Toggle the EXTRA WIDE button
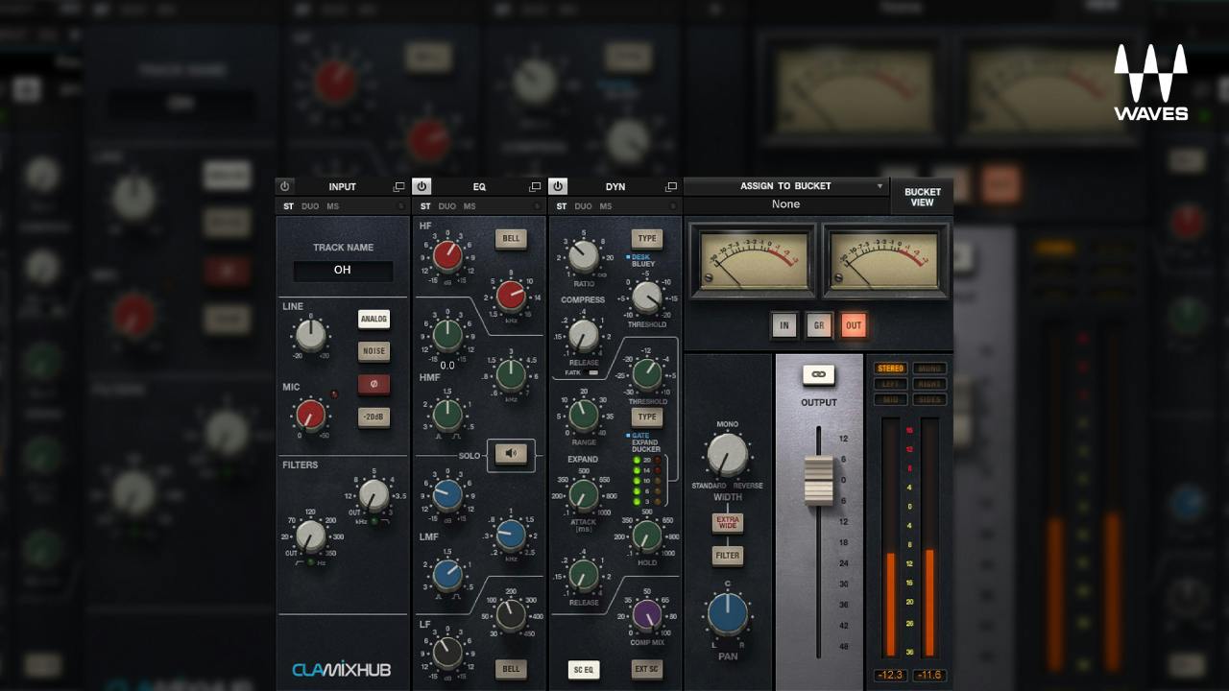1229x691 pixels. click(x=728, y=523)
